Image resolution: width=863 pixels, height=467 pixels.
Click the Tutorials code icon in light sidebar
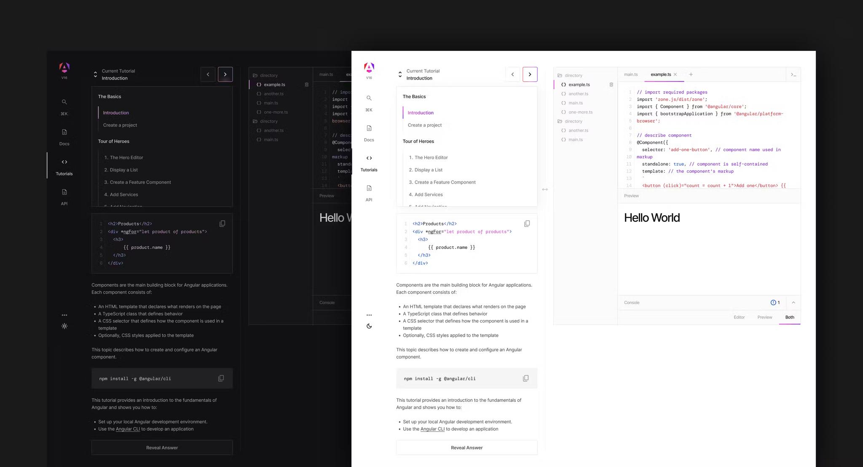coord(369,158)
